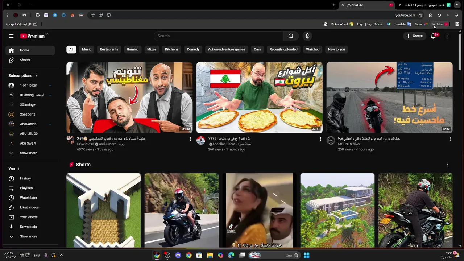Screen dimensions: 464x261
Task: Open the Gmail bookmark
Action: [421, 24]
